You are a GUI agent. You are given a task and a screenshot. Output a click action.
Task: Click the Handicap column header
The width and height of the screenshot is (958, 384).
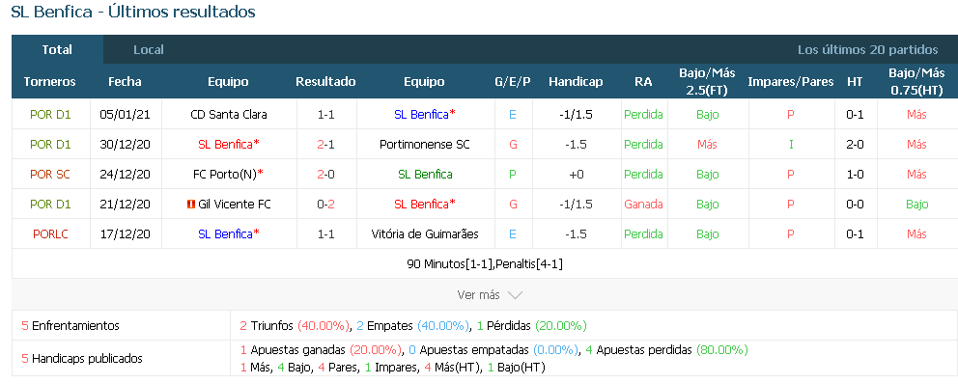576,82
